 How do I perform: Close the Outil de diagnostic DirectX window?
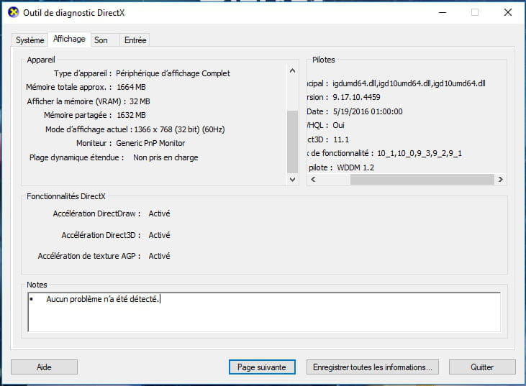pyautogui.click(x=508, y=12)
